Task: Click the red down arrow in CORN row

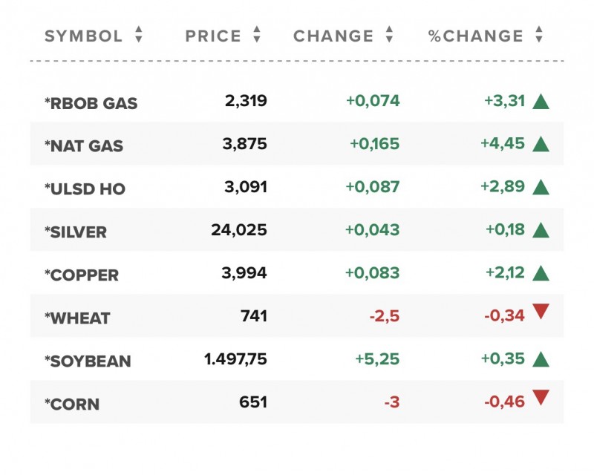Action: [541, 399]
